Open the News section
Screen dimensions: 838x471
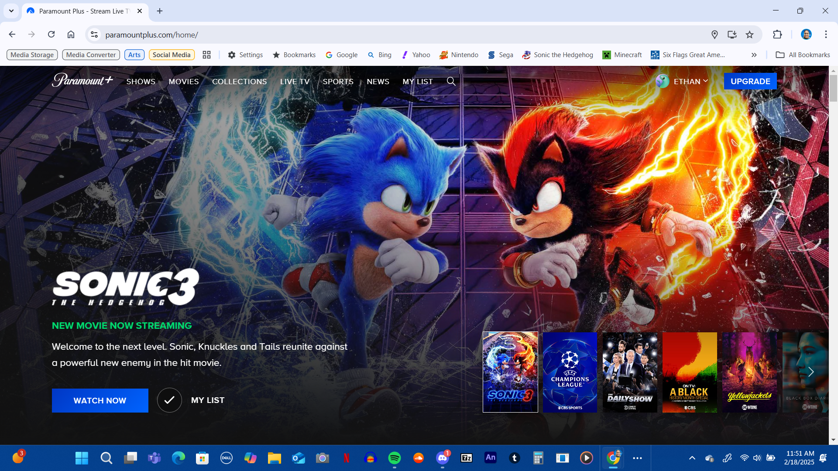(378, 82)
